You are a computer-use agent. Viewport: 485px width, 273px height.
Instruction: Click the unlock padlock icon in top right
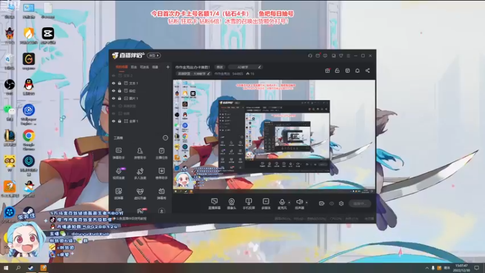pos(337,70)
